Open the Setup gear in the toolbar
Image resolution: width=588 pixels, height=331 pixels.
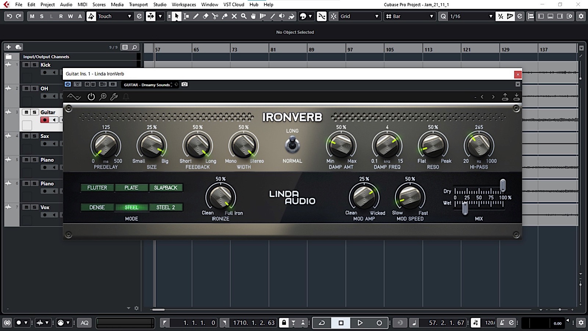click(x=581, y=16)
